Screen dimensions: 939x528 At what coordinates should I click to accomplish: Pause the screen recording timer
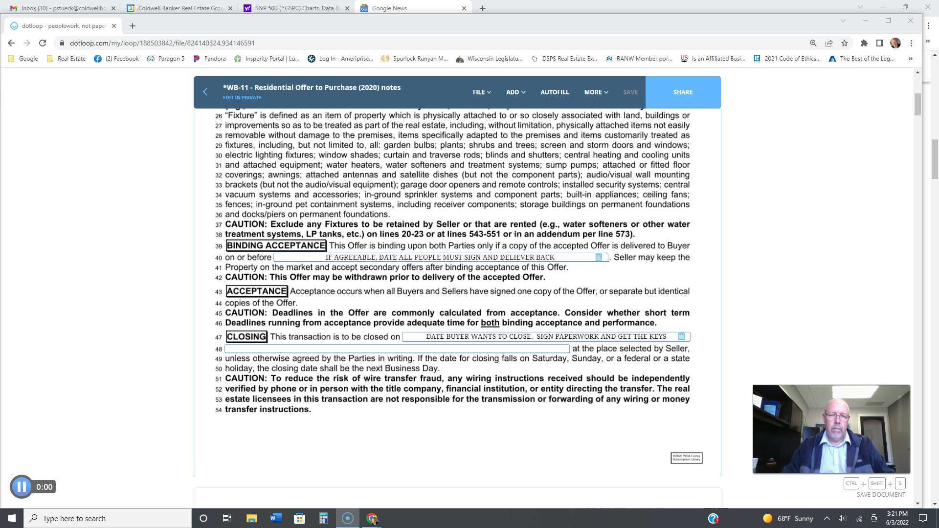tap(22, 486)
